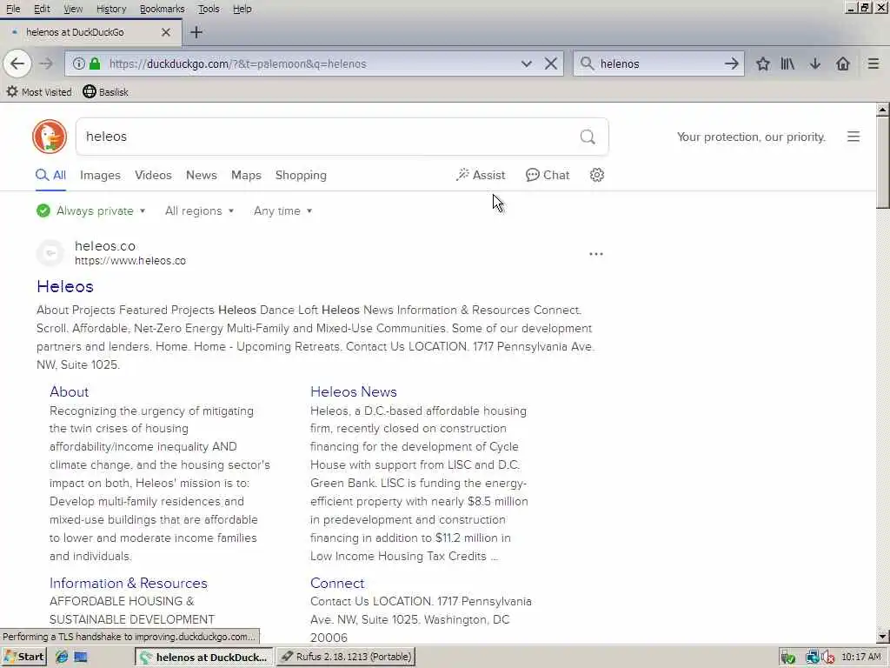Open Most Visited bookmarks folder
Viewport: 890px width, 668px height.
click(x=39, y=92)
